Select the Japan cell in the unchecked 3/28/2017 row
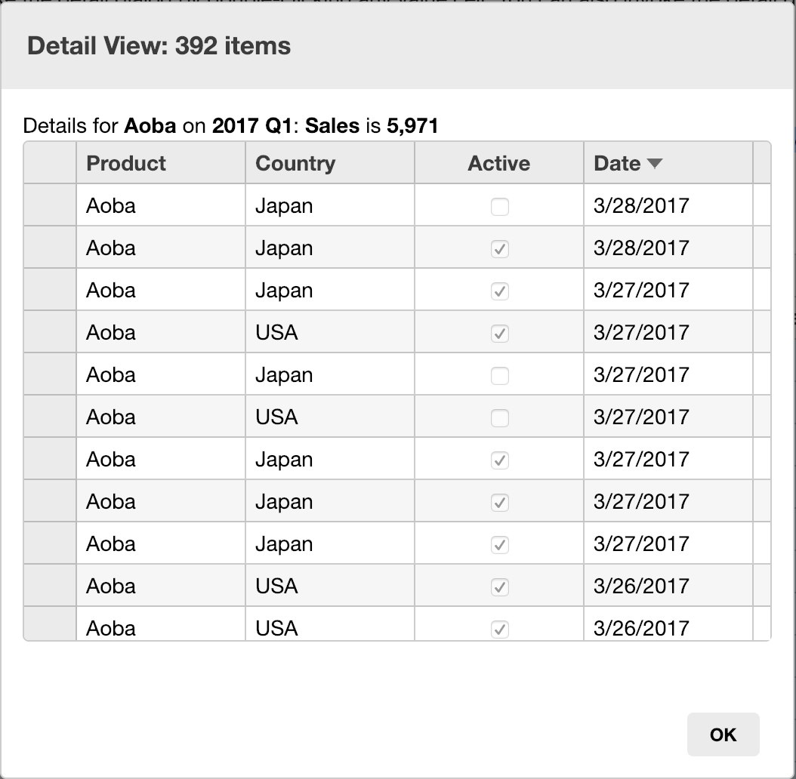Screen dimensions: 796x779 click(330, 205)
